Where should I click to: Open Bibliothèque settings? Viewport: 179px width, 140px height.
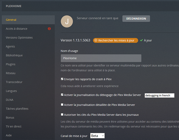tap(28, 55)
